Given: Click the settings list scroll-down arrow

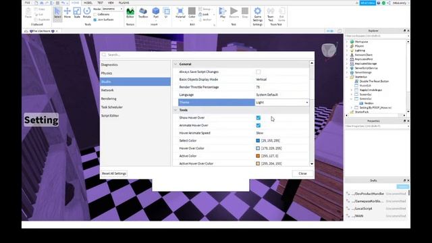Looking at the screenshot, I should [312, 164].
